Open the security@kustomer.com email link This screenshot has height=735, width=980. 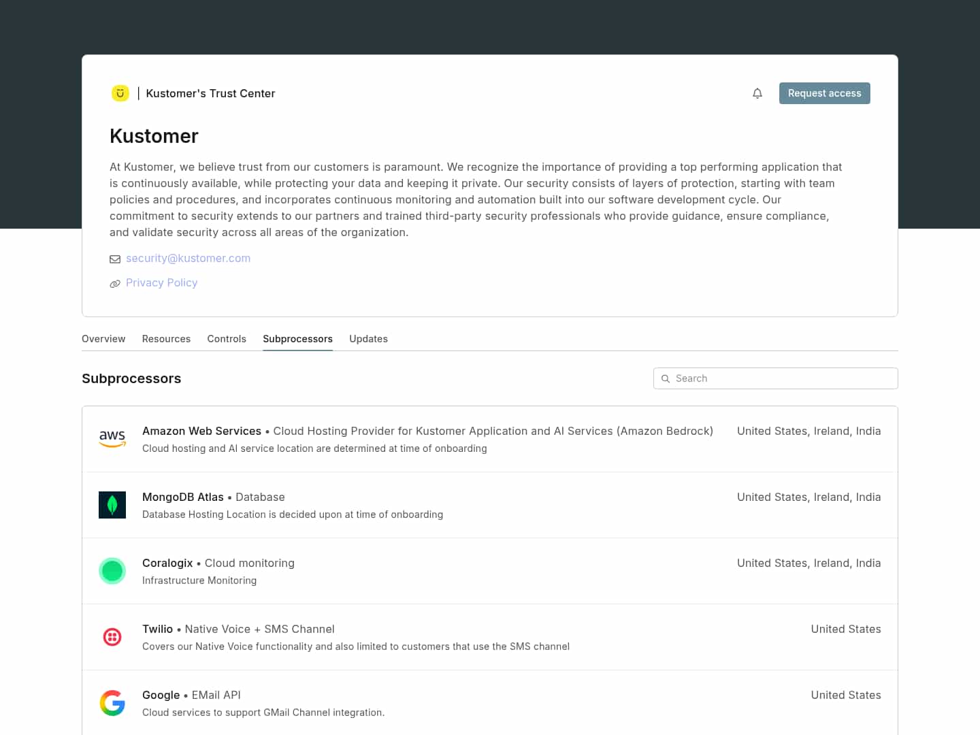pyautogui.click(x=188, y=259)
